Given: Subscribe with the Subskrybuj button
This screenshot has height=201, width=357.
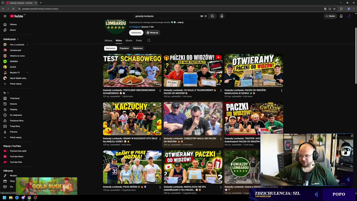Looking at the screenshot, I should [136, 33].
